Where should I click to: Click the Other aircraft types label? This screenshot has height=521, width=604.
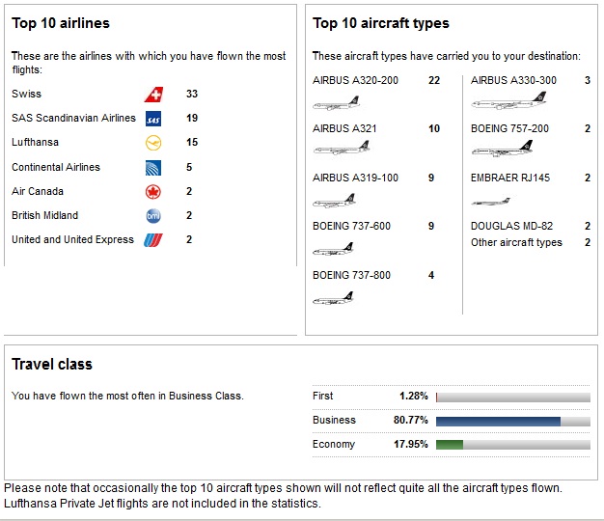[516, 243]
